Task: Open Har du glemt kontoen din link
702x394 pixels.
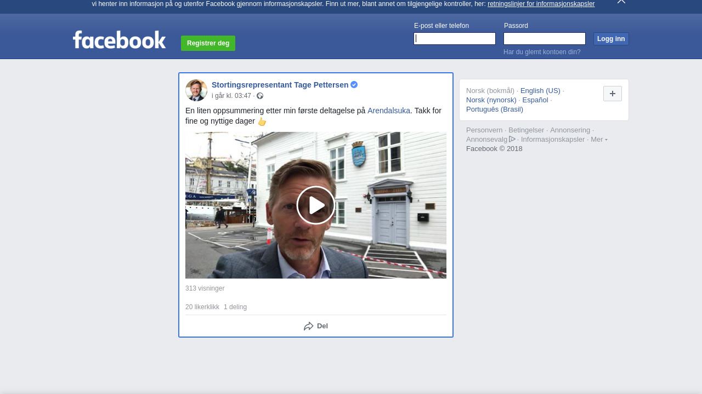Action: (542, 52)
